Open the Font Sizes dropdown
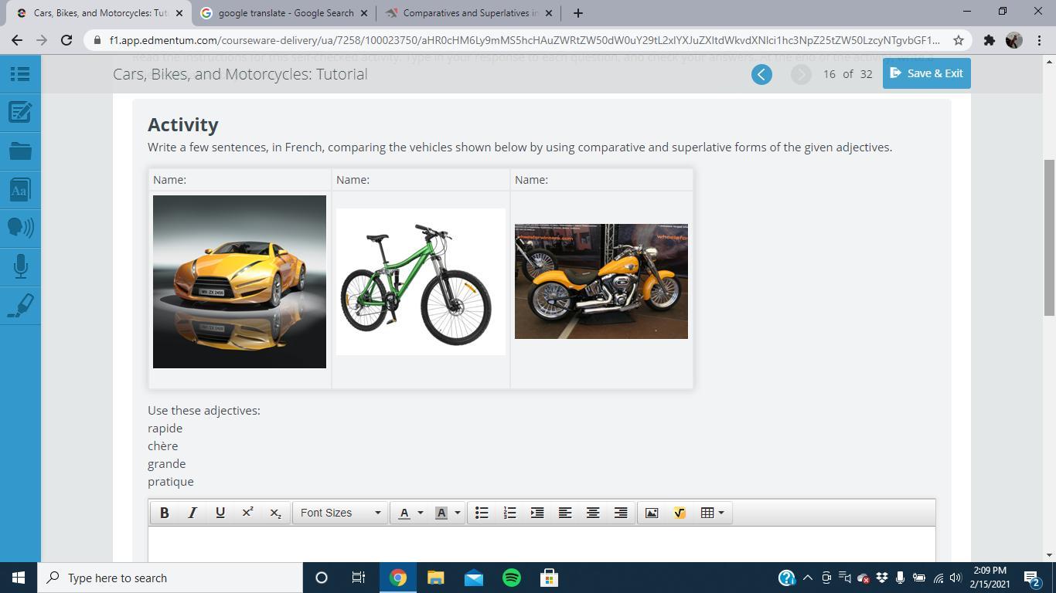 pyautogui.click(x=340, y=513)
